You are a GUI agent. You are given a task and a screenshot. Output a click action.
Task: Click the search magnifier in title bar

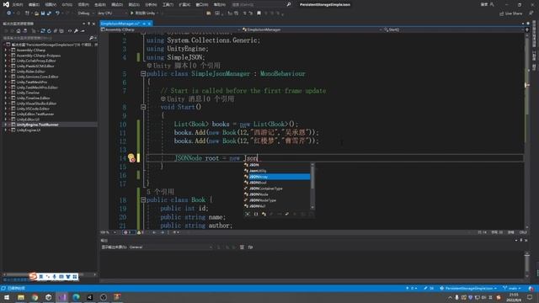pyautogui.click(x=289, y=4)
